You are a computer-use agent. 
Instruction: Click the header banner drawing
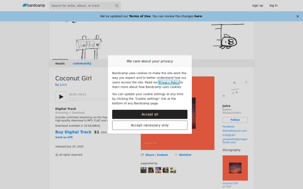click(x=151, y=40)
